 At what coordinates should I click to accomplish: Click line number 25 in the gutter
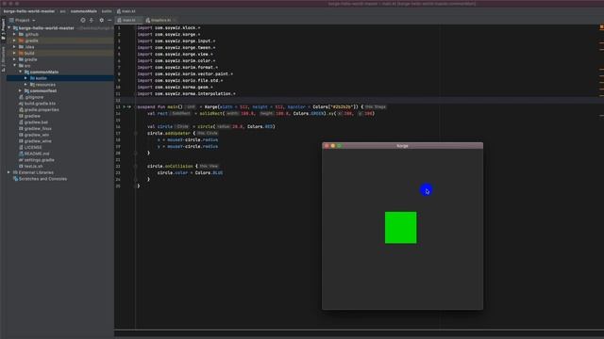click(x=118, y=186)
